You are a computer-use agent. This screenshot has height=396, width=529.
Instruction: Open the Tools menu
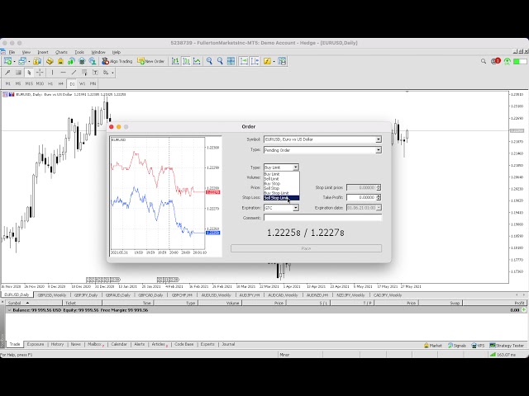pos(79,52)
